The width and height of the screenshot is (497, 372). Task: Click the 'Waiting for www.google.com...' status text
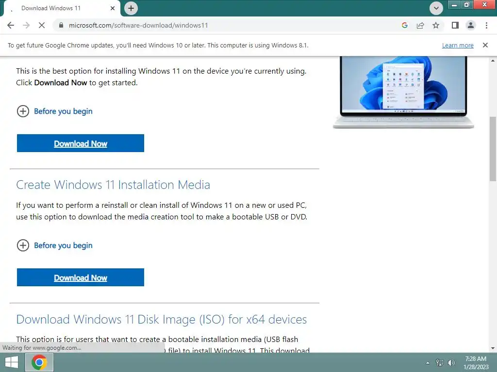[42, 348]
